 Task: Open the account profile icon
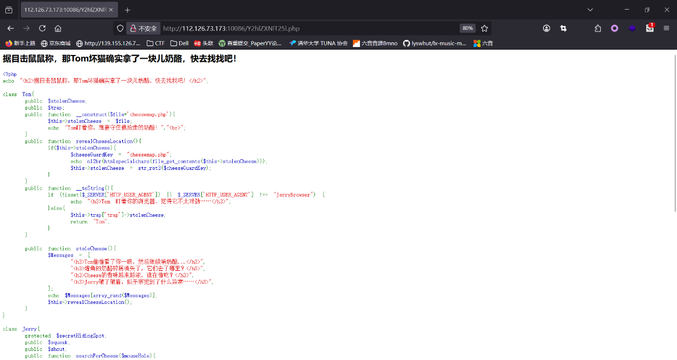pyautogui.click(x=546, y=28)
